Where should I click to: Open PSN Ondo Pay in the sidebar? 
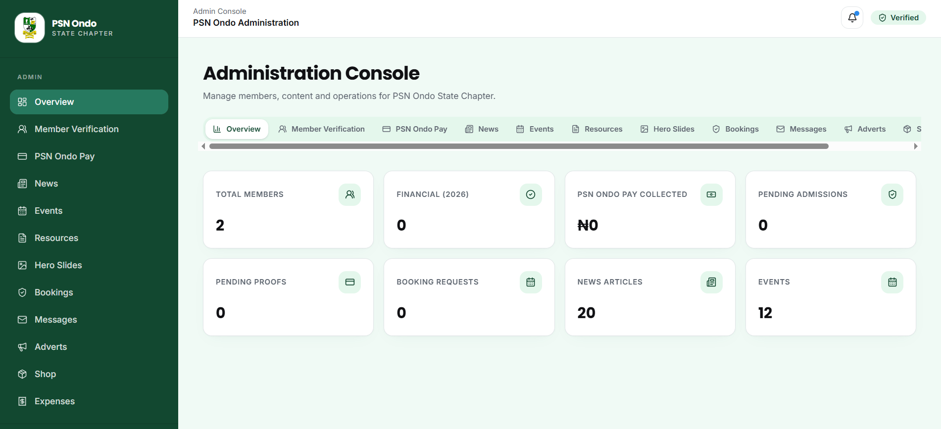click(89, 156)
